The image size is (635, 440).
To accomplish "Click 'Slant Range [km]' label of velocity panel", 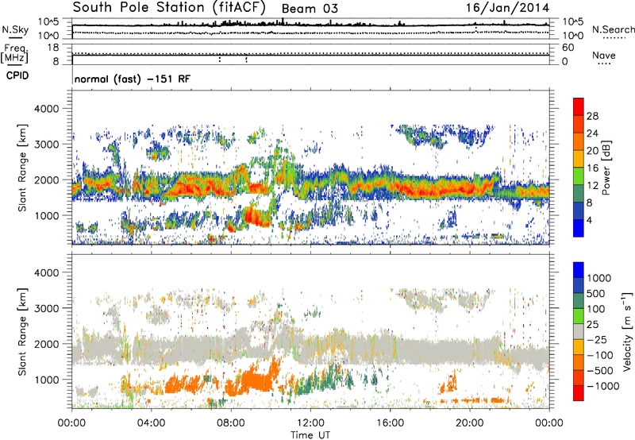I will point(23,331).
